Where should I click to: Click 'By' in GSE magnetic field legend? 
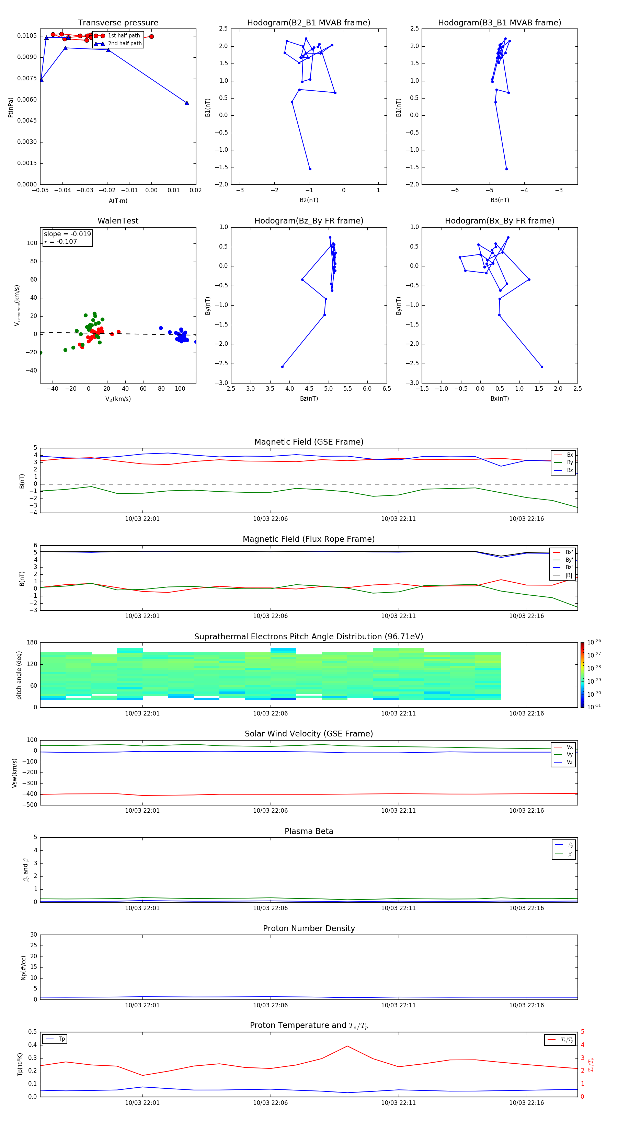pyautogui.click(x=564, y=462)
